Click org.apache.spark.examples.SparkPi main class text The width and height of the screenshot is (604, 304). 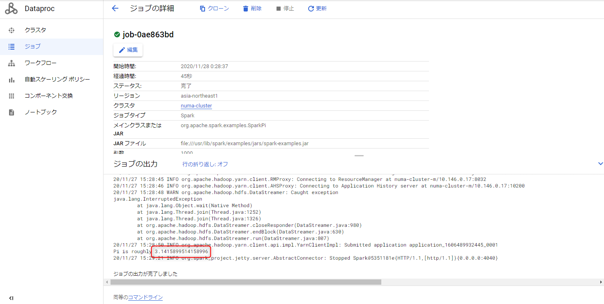click(223, 126)
